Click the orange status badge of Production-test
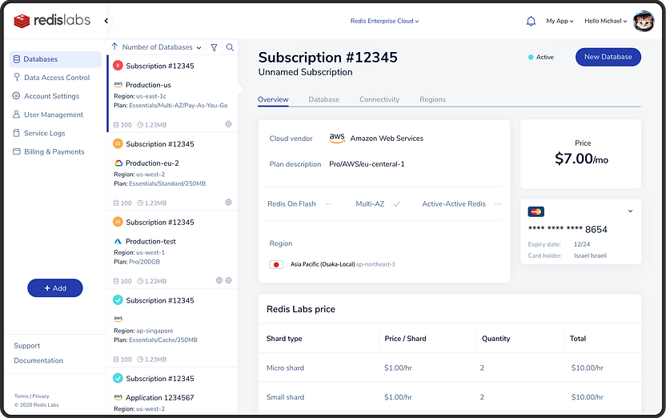This screenshot has width=666, height=418. pos(118,222)
